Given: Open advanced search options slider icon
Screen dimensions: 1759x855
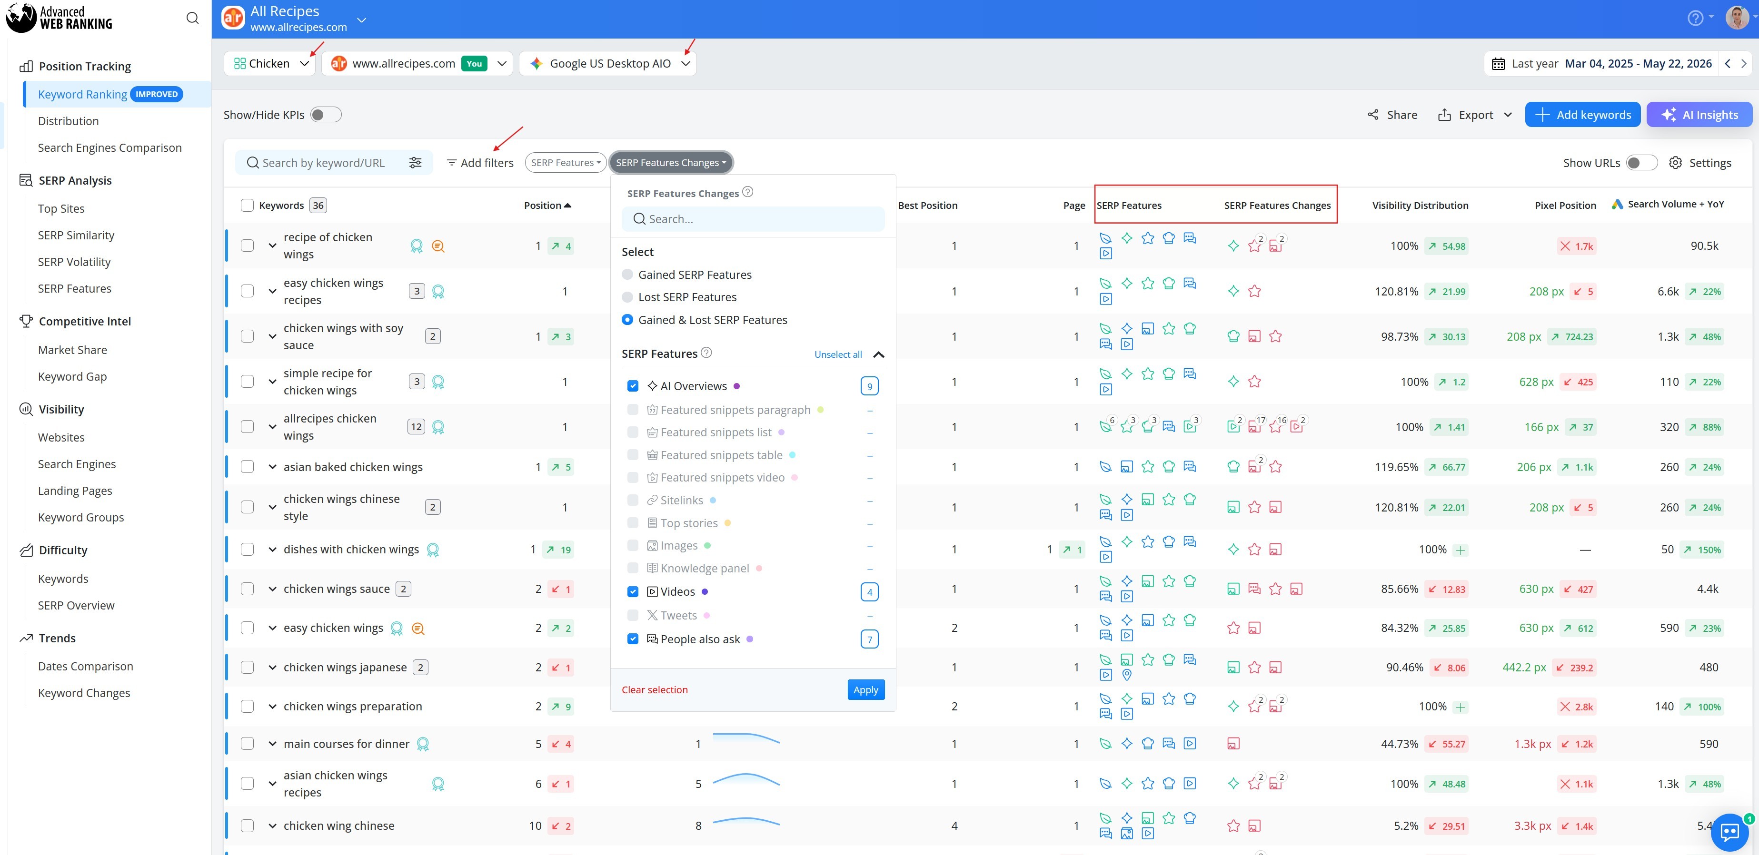Looking at the screenshot, I should (415, 162).
